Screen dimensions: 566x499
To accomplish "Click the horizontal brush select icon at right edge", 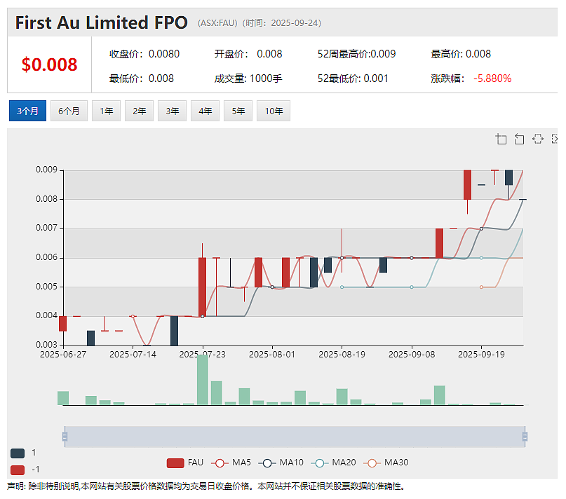I will (555, 139).
